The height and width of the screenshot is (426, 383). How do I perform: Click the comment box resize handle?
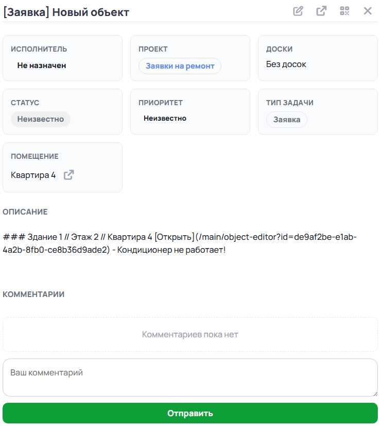375,394
